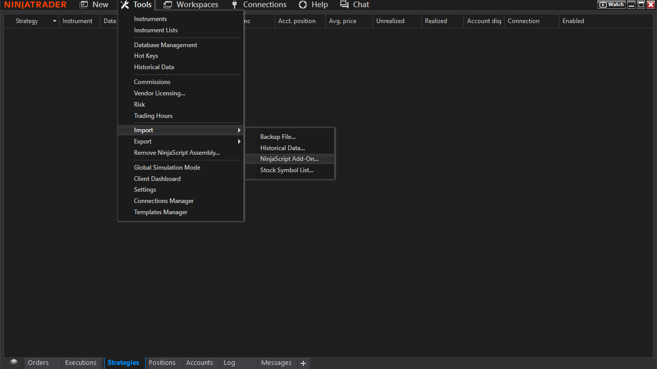657x369 pixels.
Task: Click the Workspaces monitor icon
Action: point(167,4)
